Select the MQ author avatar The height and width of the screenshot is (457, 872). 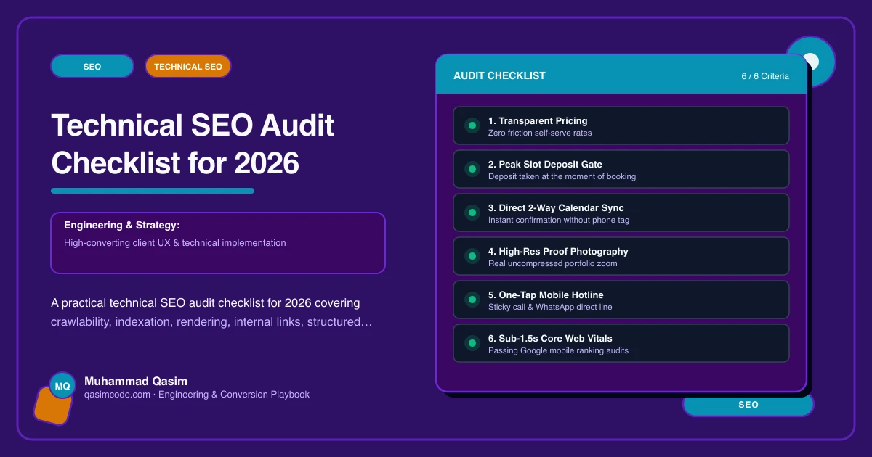[x=62, y=386]
